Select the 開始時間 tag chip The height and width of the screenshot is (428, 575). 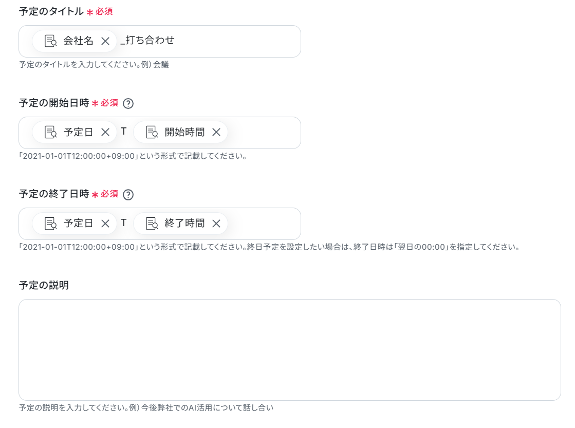pyautogui.click(x=180, y=132)
